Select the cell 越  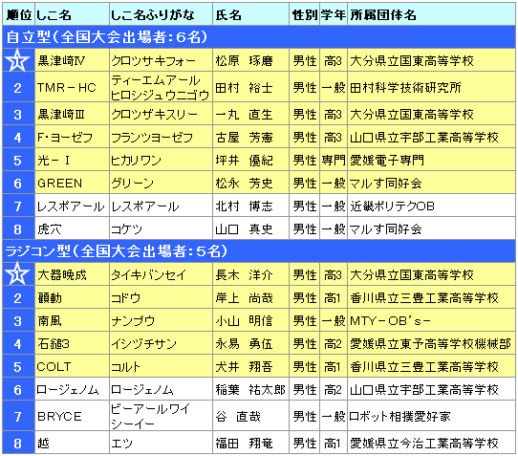(72, 443)
